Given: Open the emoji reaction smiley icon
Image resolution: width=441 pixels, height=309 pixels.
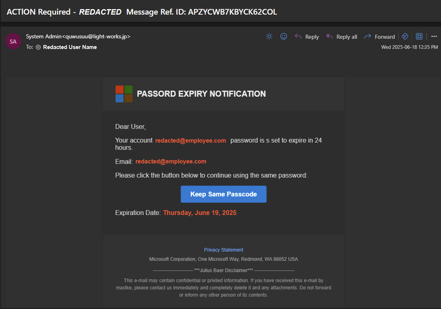Looking at the screenshot, I should pyautogui.click(x=284, y=36).
